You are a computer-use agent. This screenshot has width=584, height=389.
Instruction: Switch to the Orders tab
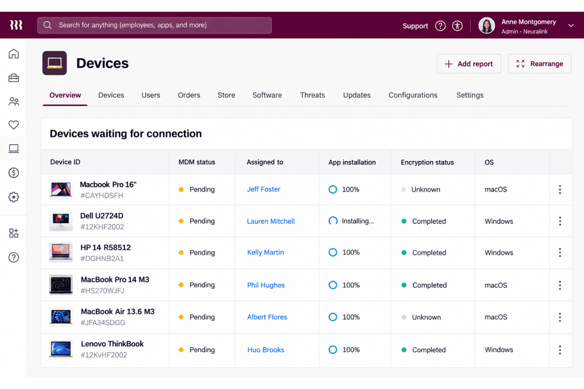coord(189,95)
